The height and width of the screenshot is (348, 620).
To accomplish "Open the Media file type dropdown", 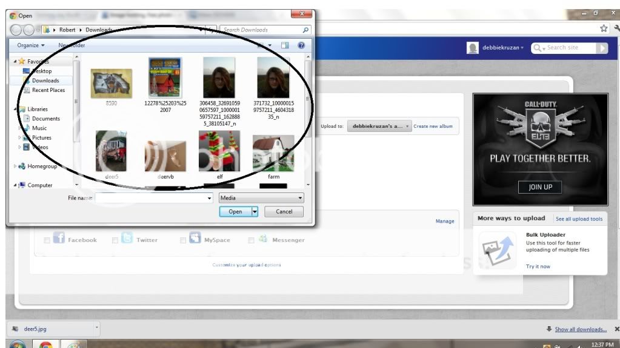I will [x=261, y=198].
